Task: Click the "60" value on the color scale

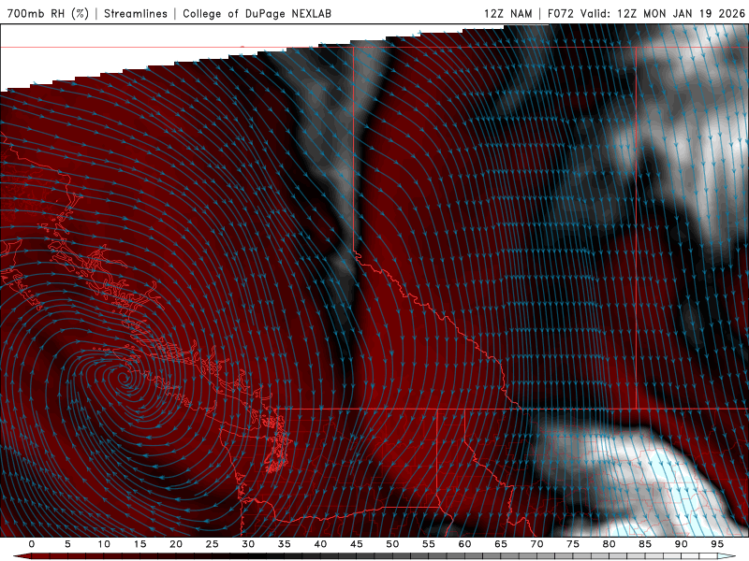Action: pos(464,544)
